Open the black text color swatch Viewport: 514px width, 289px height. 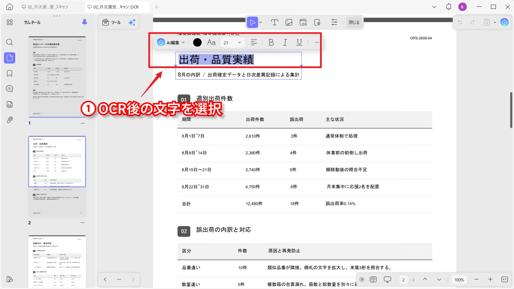point(197,42)
